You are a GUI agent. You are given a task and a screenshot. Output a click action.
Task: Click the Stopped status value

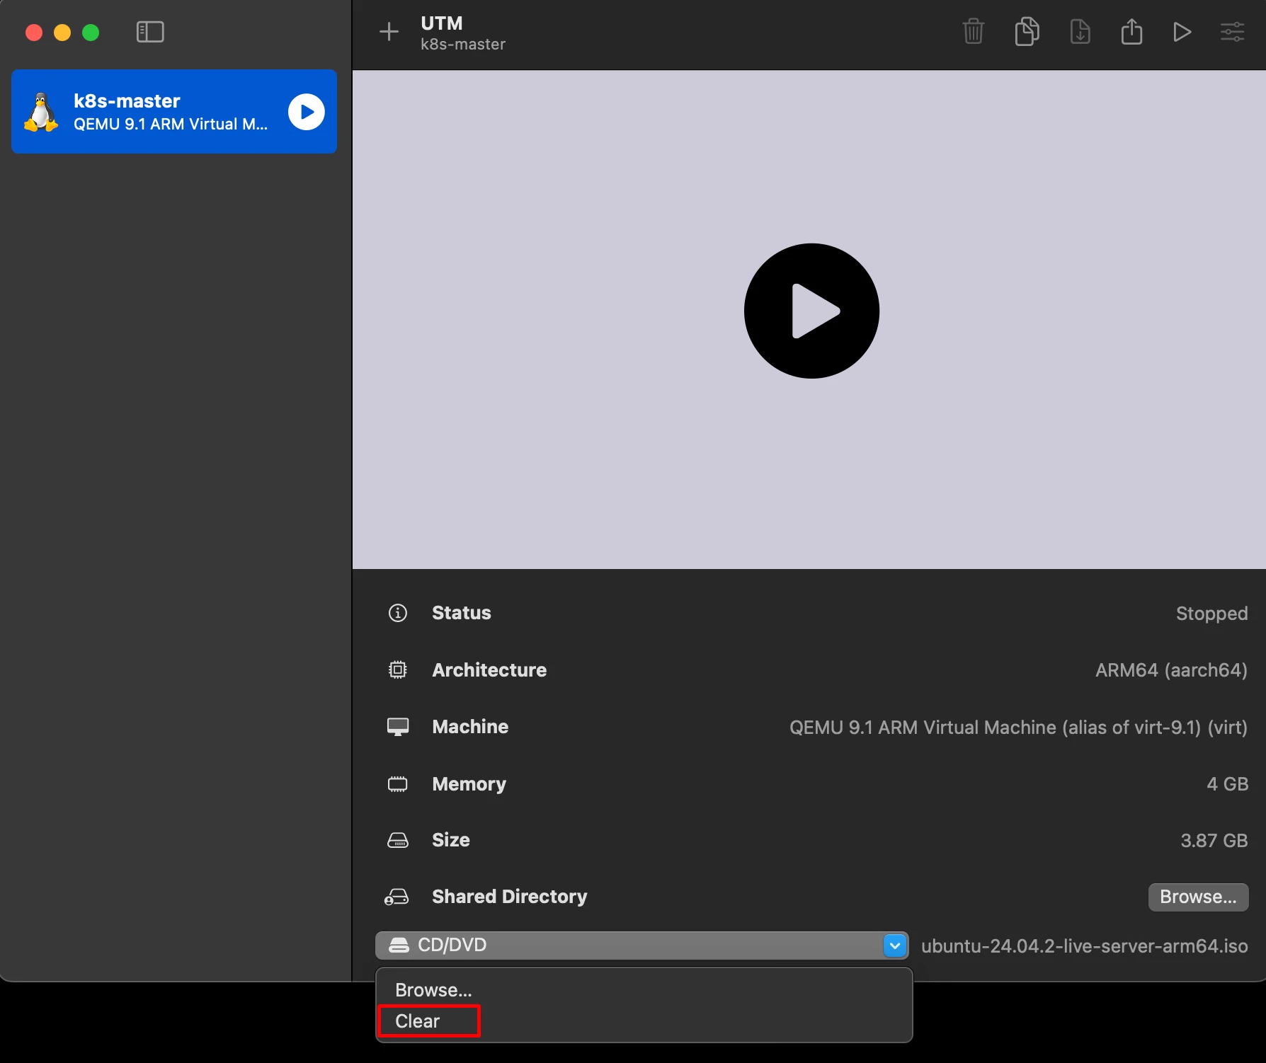tap(1212, 614)
